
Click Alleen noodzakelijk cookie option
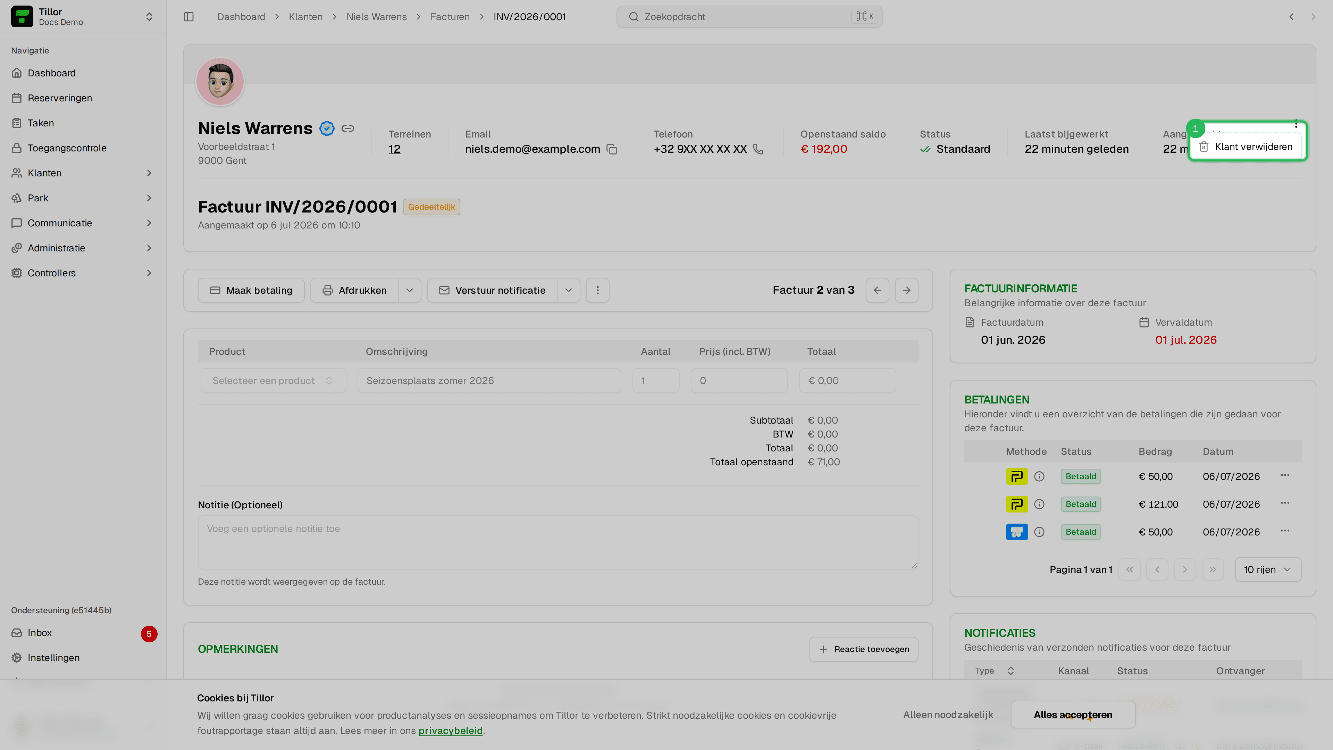948,715
